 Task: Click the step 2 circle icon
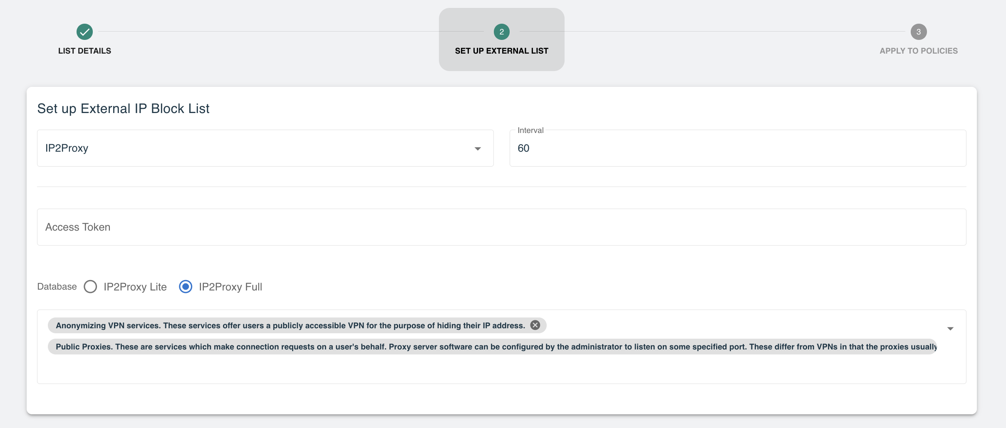pos(501,32)
